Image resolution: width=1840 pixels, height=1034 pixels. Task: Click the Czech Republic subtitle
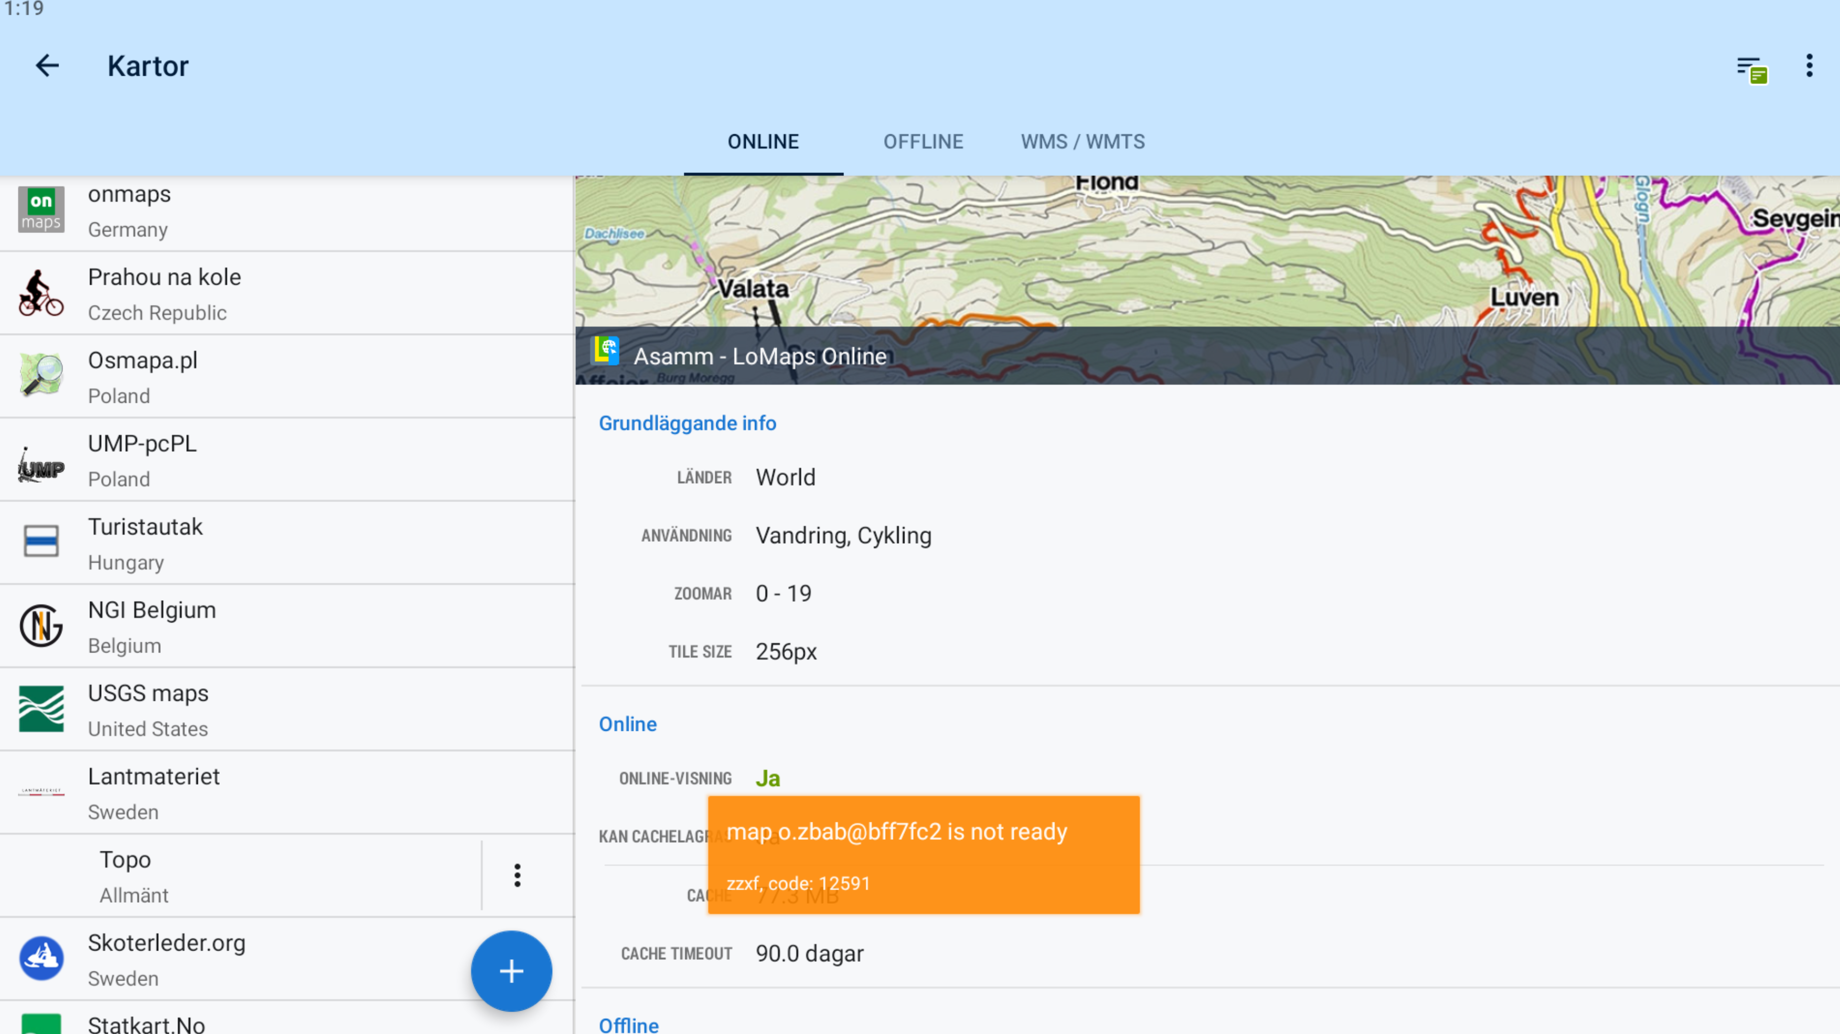coord(157,313)
